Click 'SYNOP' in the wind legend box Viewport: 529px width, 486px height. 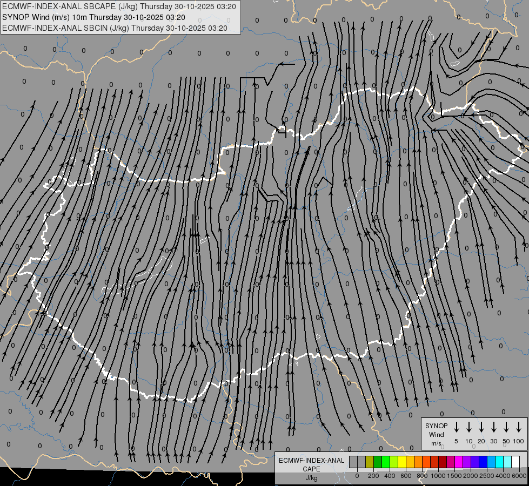click(436, 426)
